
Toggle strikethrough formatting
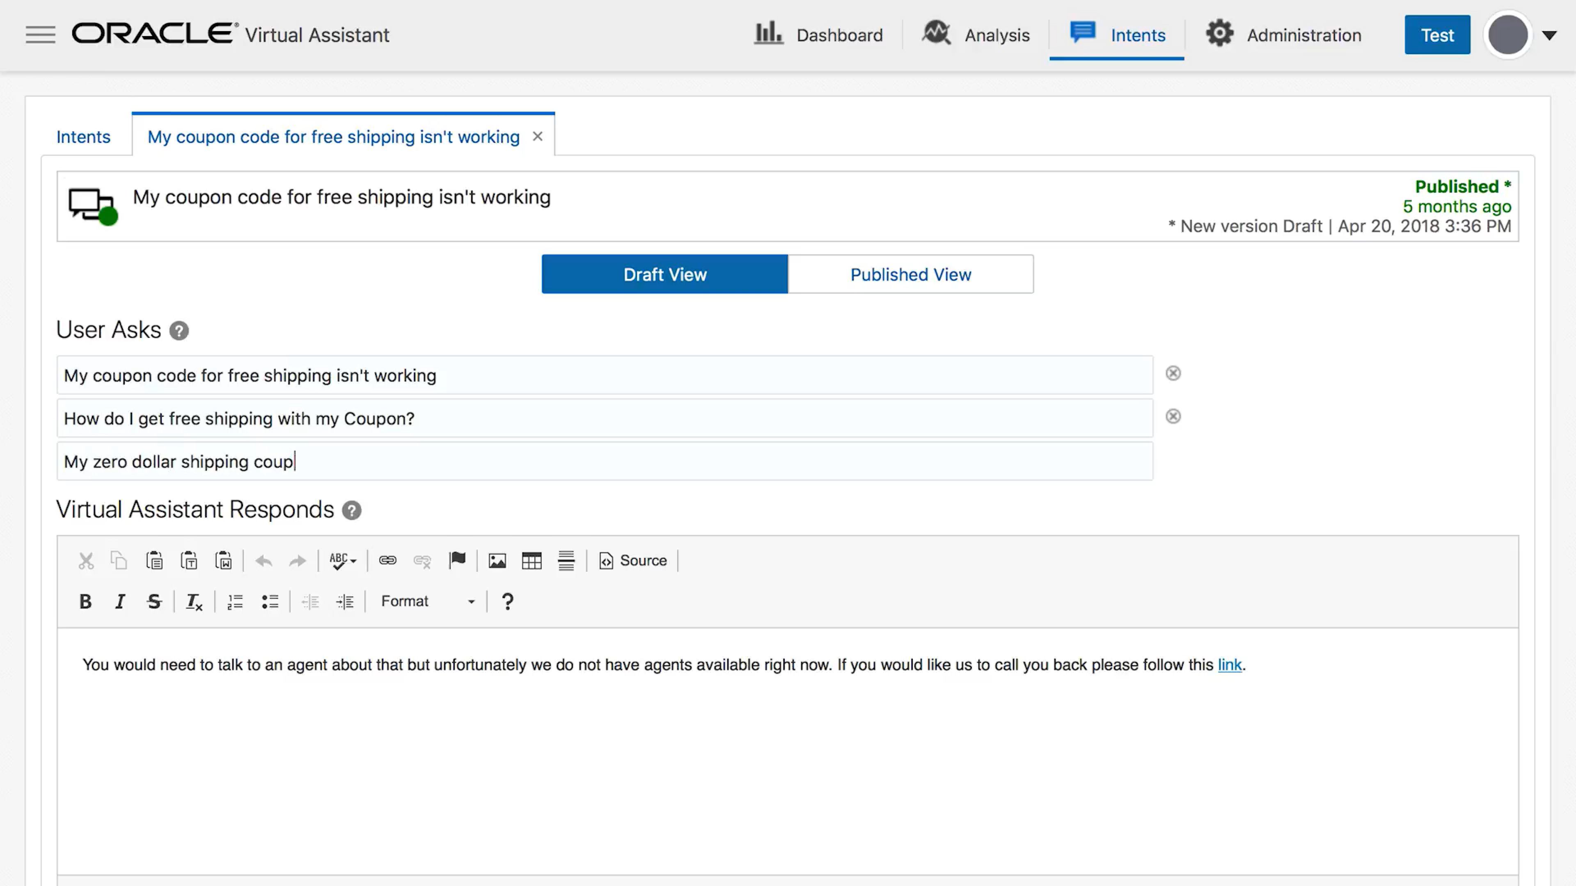(x=154, y=601)
